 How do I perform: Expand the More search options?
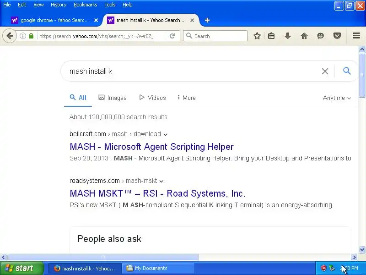click(x=187, y=98)
